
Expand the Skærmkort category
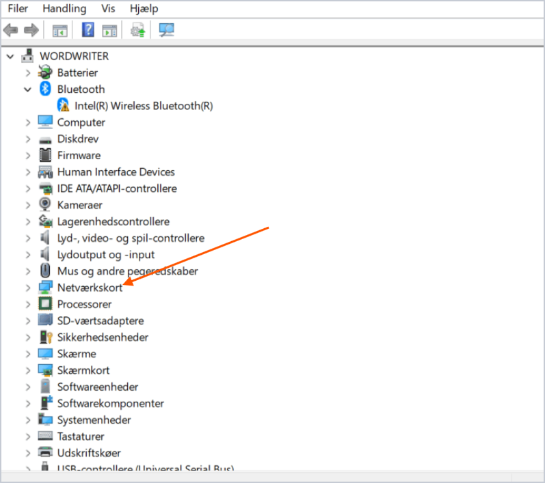pyautogui.click(x=28, y=370)
